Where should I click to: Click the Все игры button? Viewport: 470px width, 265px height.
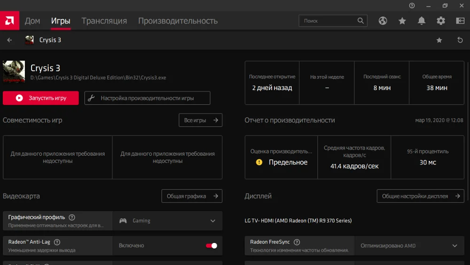(x=201, y=120)
